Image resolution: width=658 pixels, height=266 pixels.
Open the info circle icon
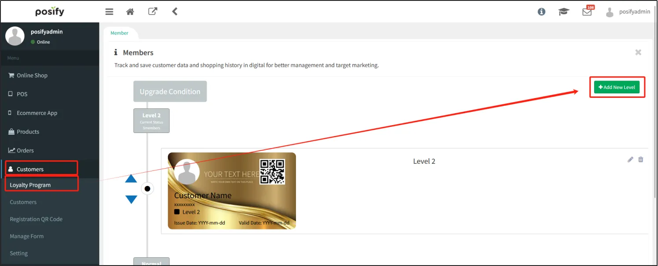pos(541,12)
